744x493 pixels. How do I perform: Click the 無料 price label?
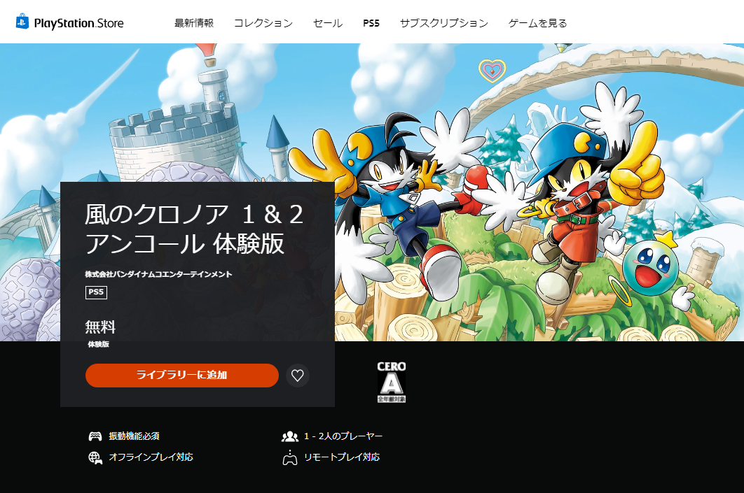tap(100, 327)
